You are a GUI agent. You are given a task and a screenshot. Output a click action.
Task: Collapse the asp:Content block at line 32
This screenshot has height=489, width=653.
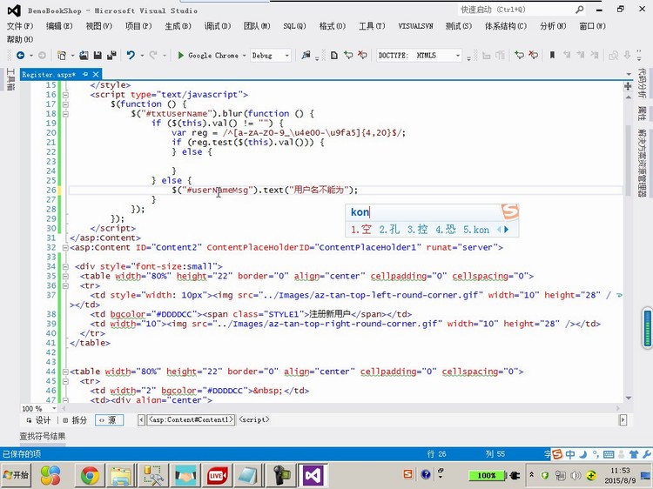coord(65,248)
